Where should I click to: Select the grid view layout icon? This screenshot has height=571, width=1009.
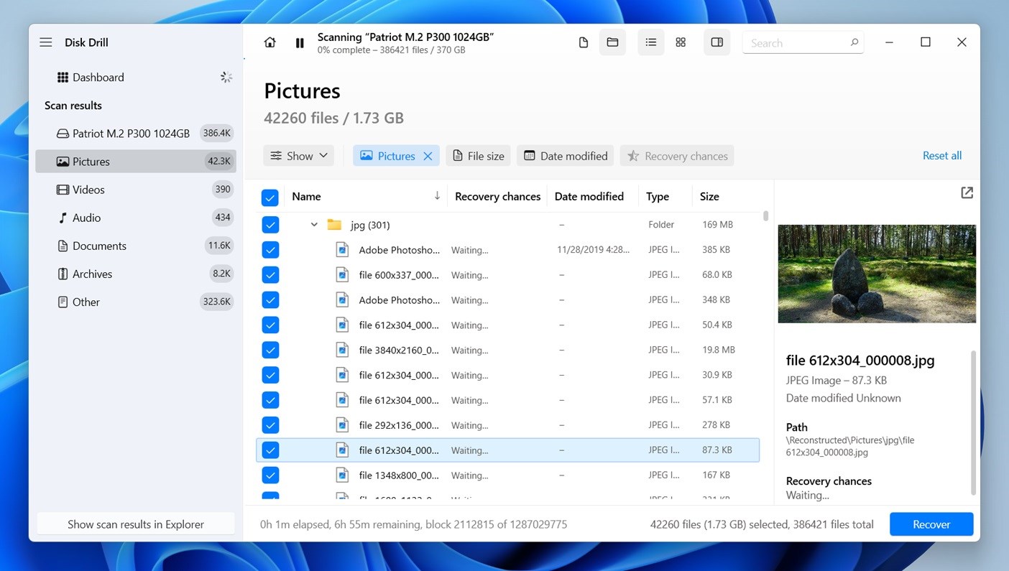pyautogui.click(x=681, y=42)
